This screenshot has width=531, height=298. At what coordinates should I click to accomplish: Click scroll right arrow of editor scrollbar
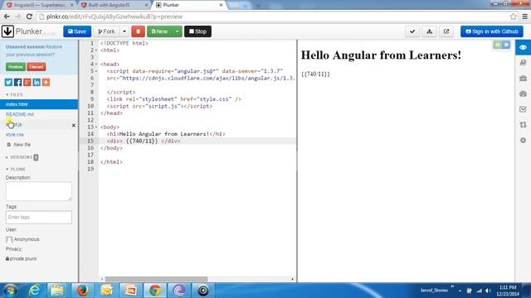click(x=293, y=279)
